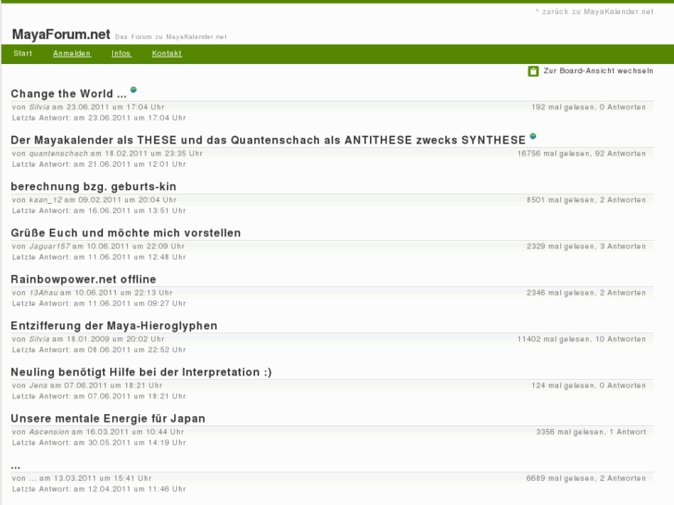This screenshot has width=674, height=505.
Task: Click 'Letzte Antwort: am 08.06.2011 um 22:52 Uhr'
Action: (99, 350)
